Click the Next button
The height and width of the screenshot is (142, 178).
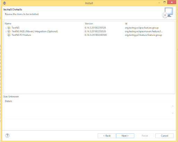[125, 136]
